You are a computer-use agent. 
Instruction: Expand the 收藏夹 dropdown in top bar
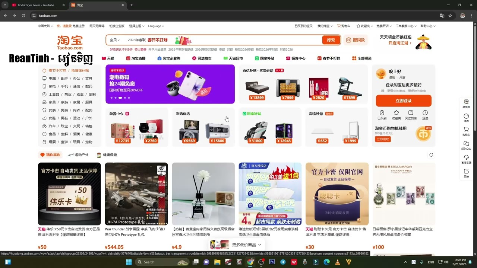pyautogui.click(x=364, y=26)
